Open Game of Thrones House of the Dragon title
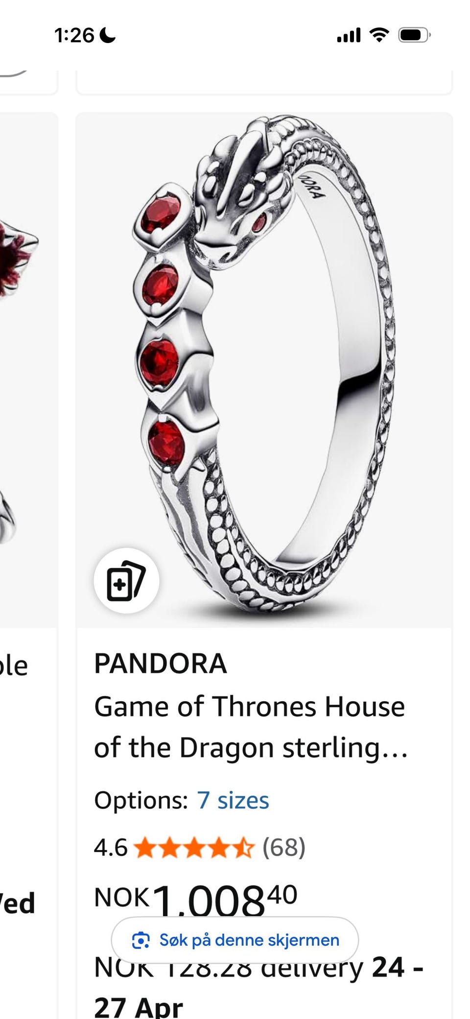Image resolution: width=470 pixels, height=1019 pixels. pos(251,727)
